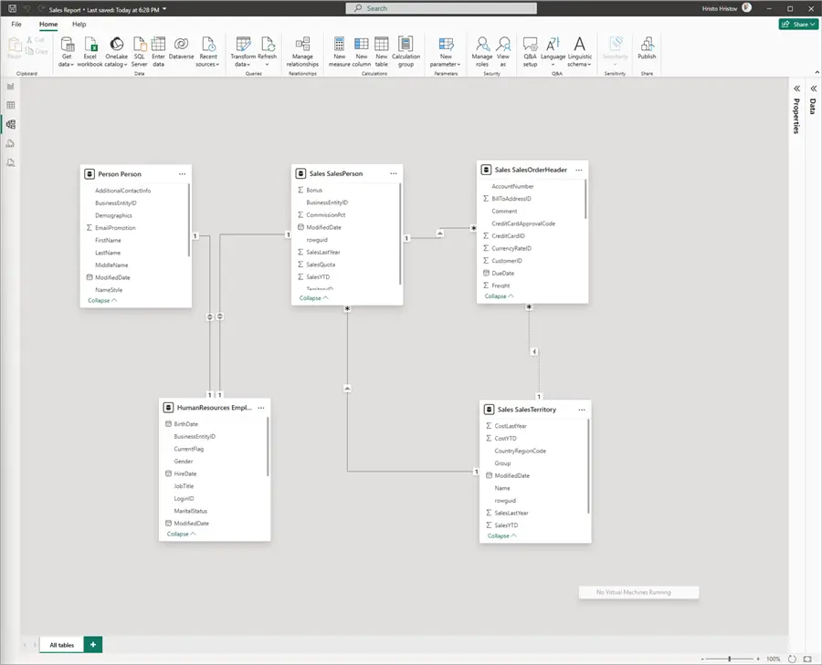
Task: Open Q&A setup
Action: [x=530, y=52]
